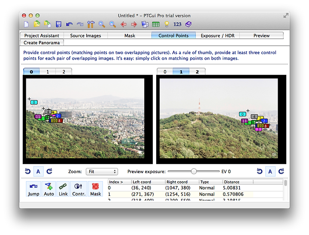Zoom in using the plus magnifier icon
Viewport: 309px width, 235px height.
[102, 24]
